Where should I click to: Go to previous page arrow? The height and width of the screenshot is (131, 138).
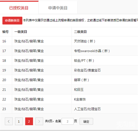pos(9,121)
